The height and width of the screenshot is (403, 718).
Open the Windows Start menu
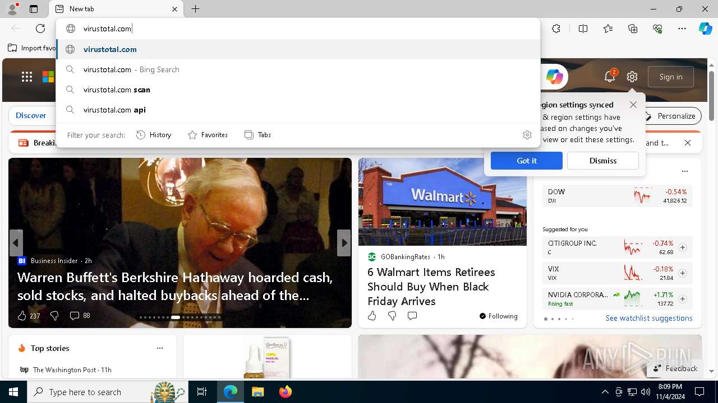pos(13,392)
